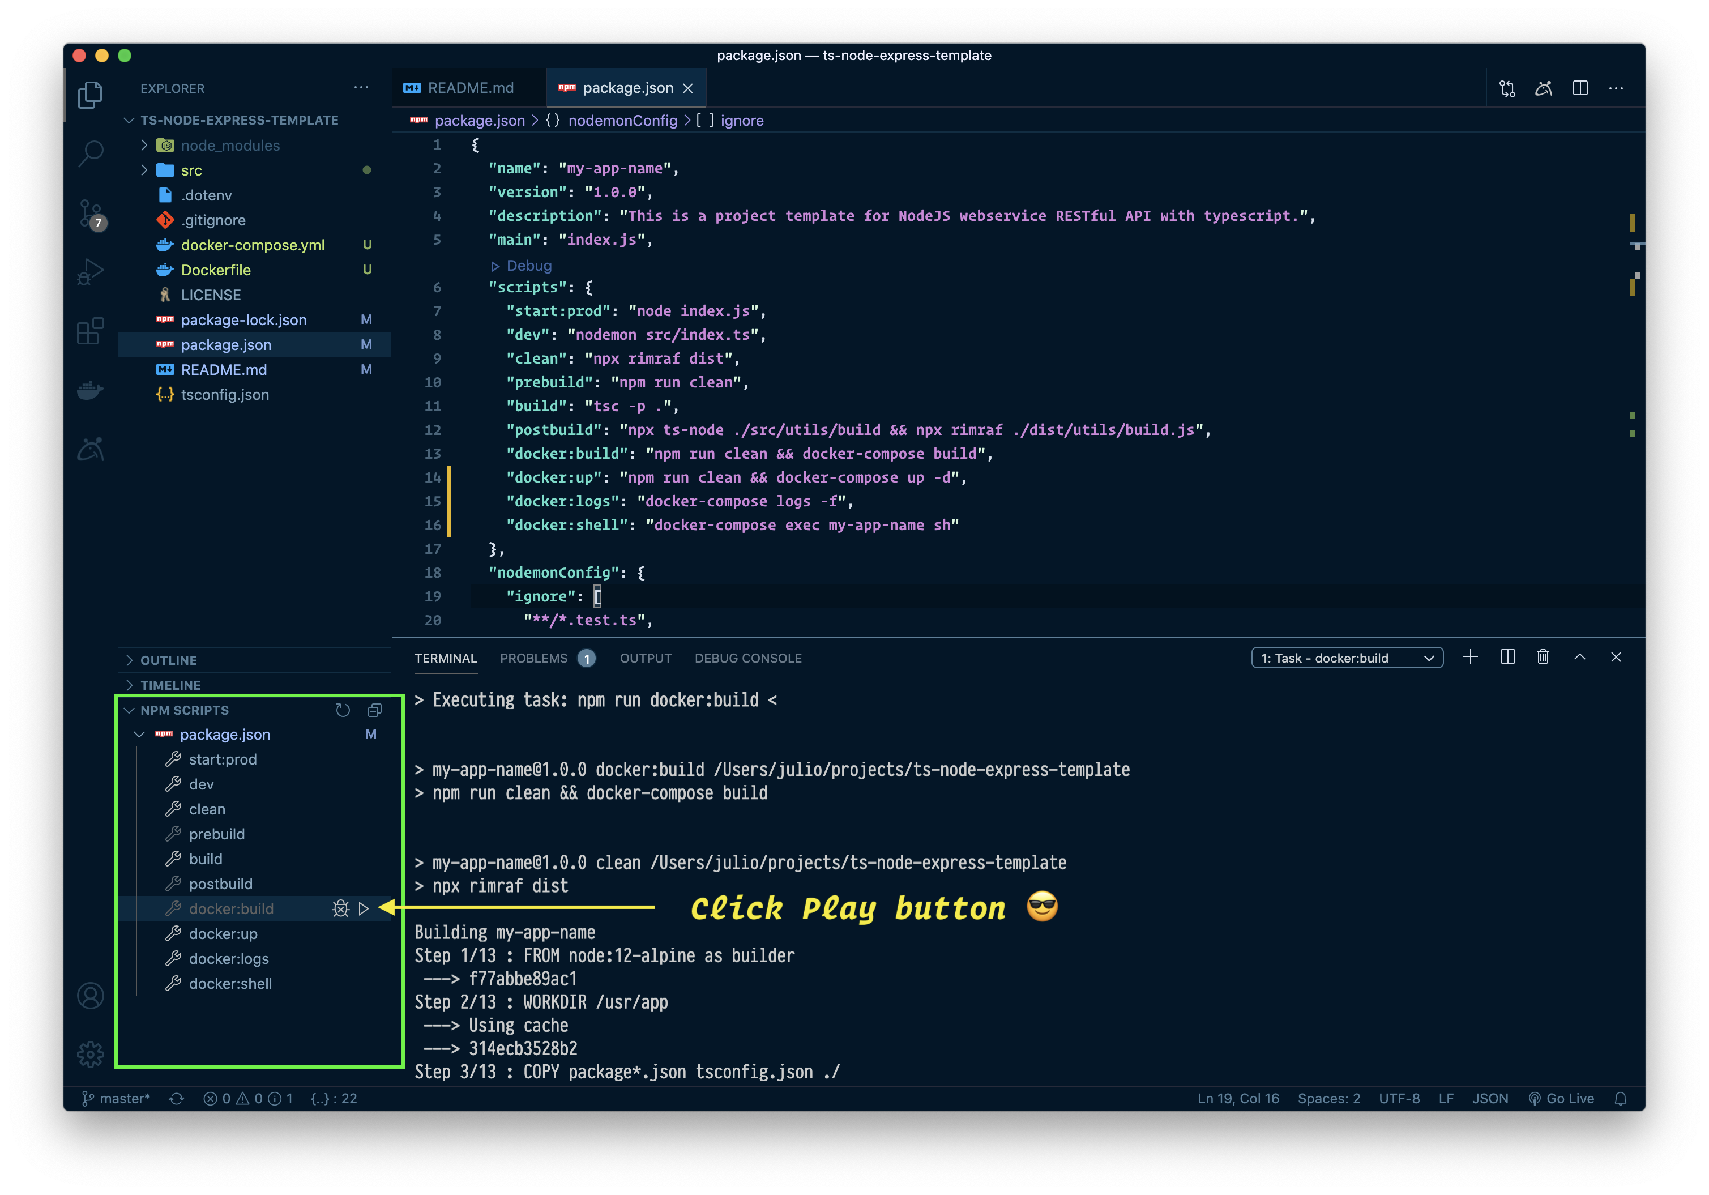This screenshot has width=1709, height=1195.
Task: Maximize the terminal panel size
Action: coord(1579,658)
